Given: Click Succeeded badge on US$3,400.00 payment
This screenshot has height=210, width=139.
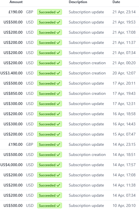Looking at the screenshot, I should [50, 73].
